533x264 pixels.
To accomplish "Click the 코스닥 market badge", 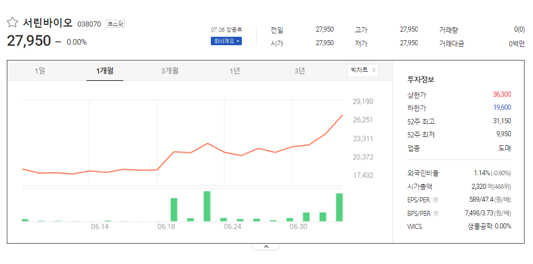I will coord(115,24).
